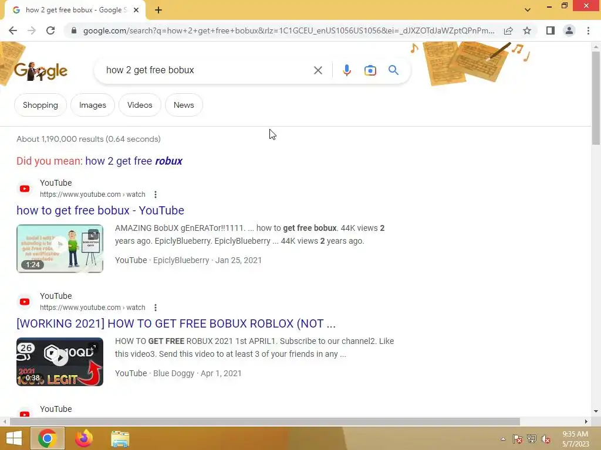Switch to News results
The width and height of the screenshot is (601, 450).
coord(184,105)
